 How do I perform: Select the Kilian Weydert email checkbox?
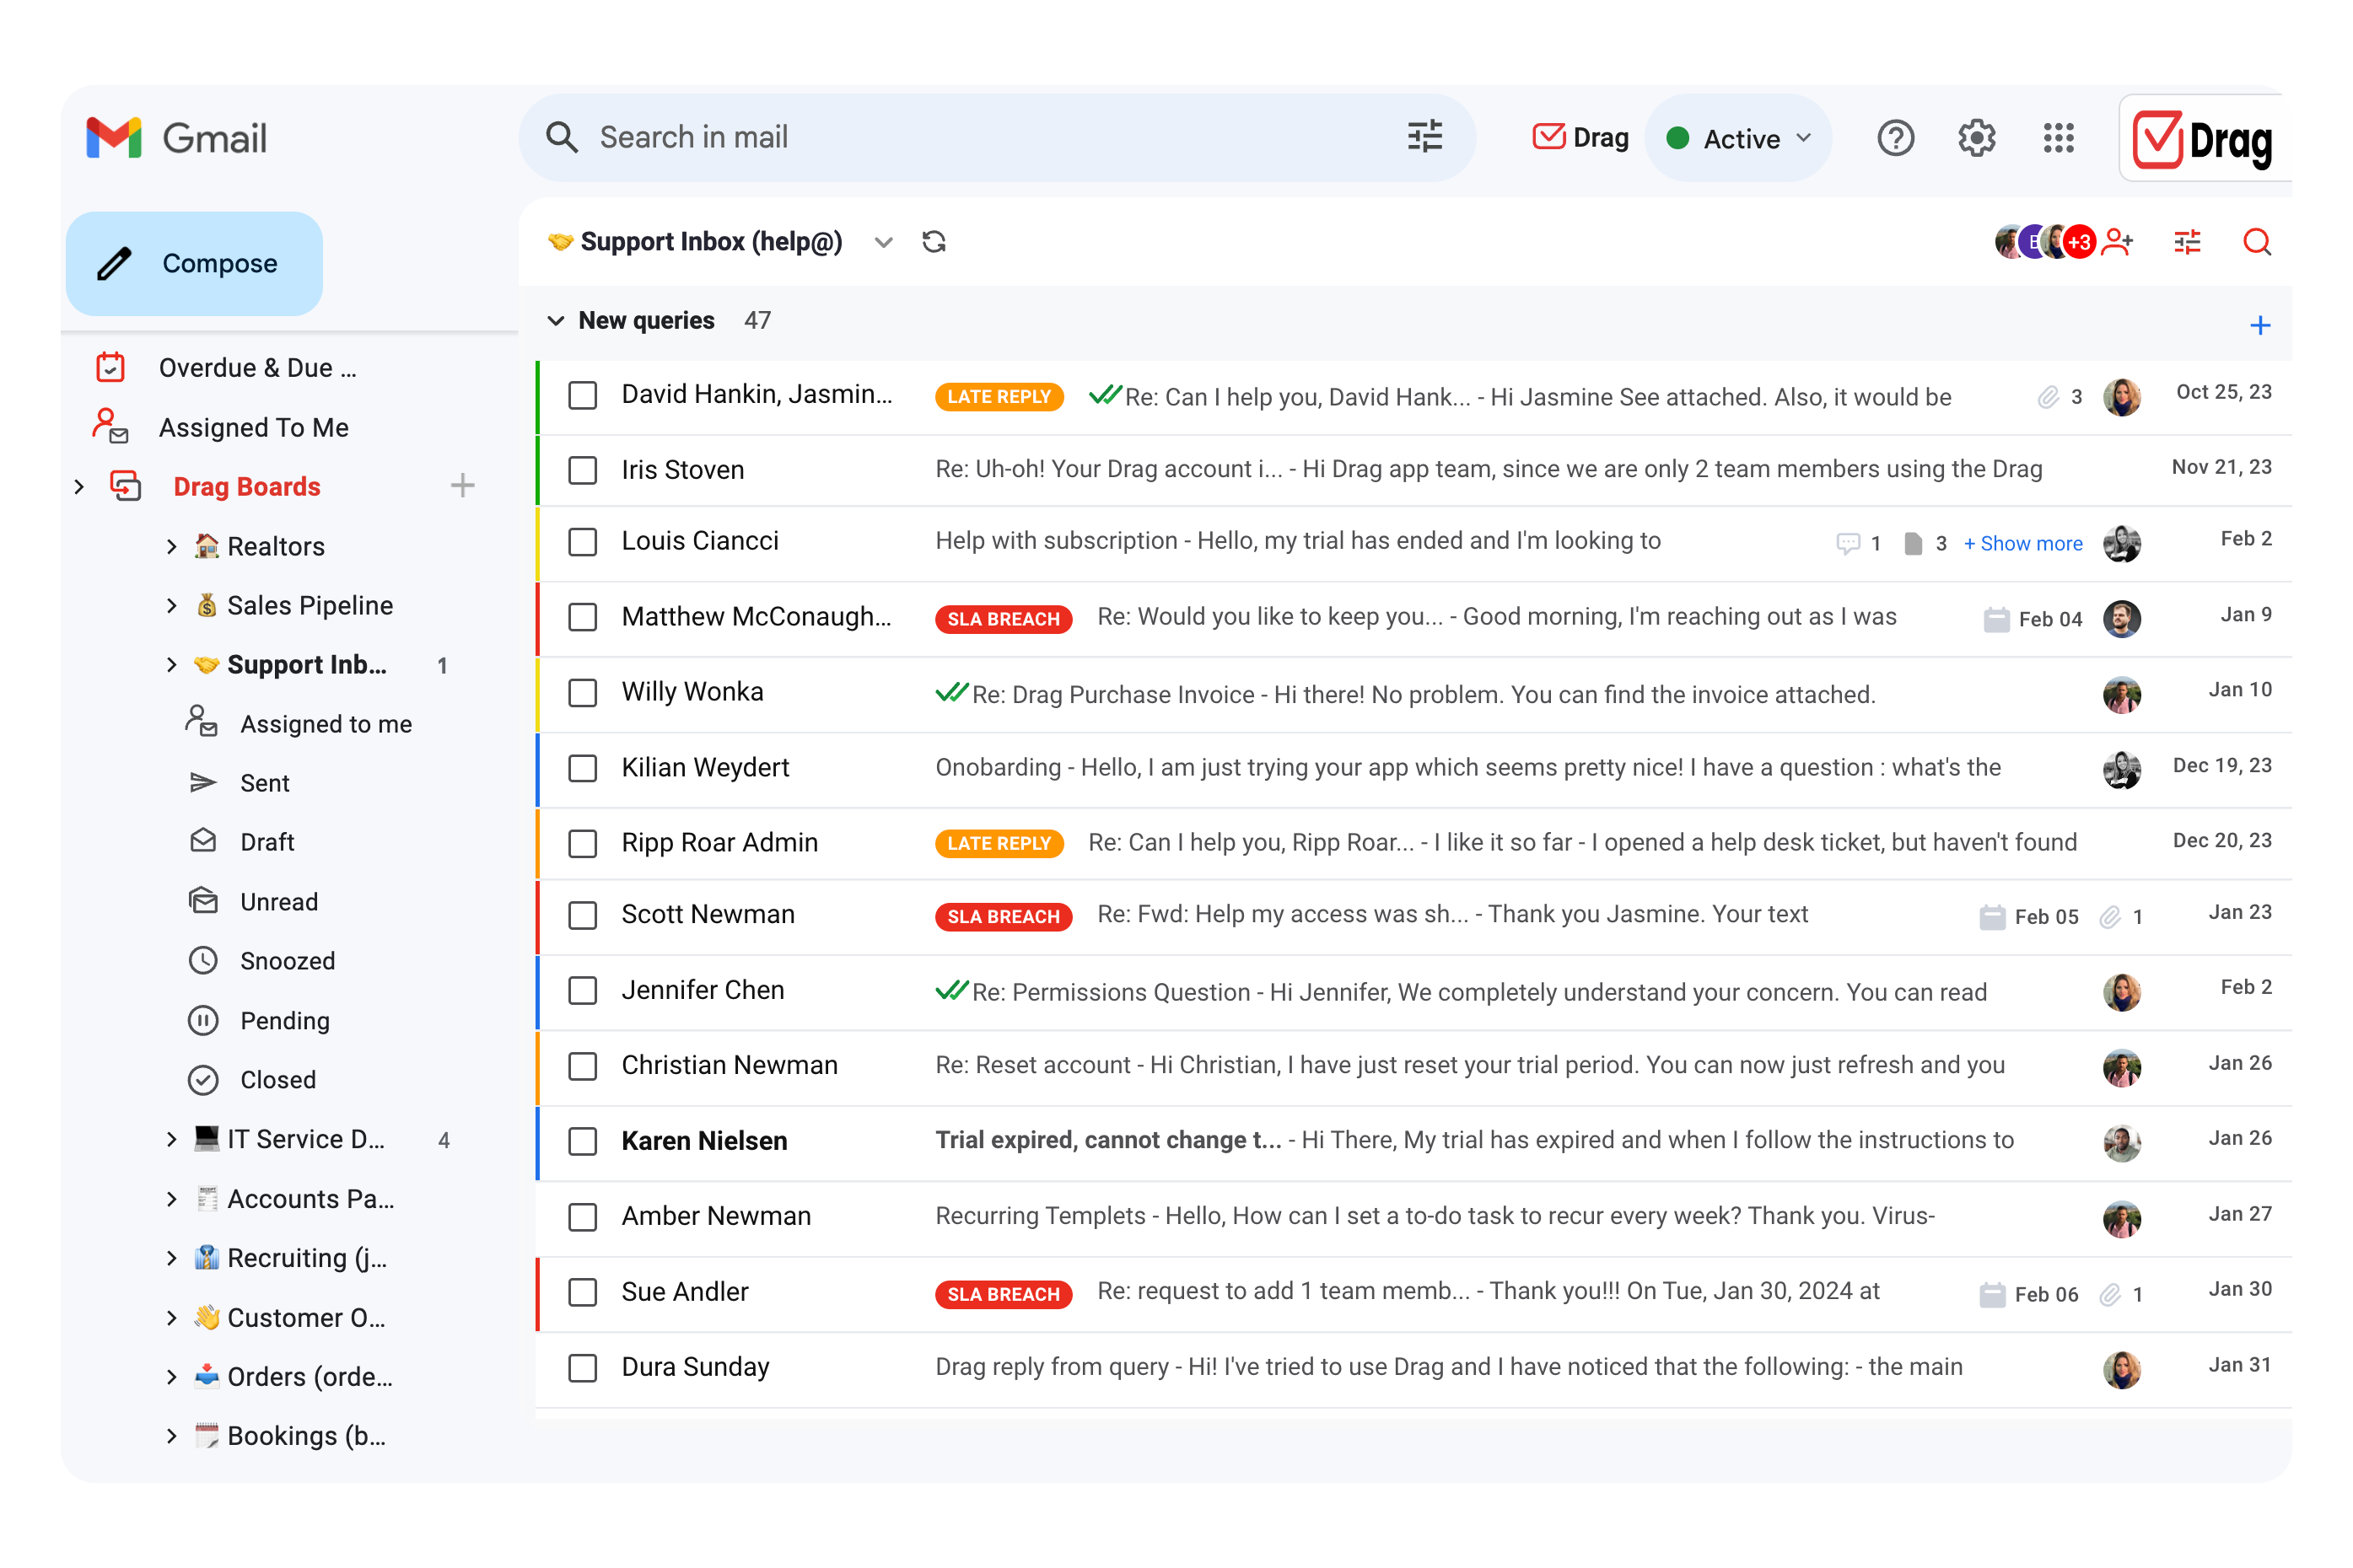tap(582, 768)
